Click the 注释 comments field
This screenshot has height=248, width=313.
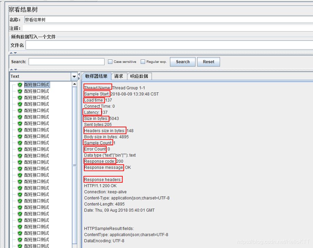[x=168, y=28]
